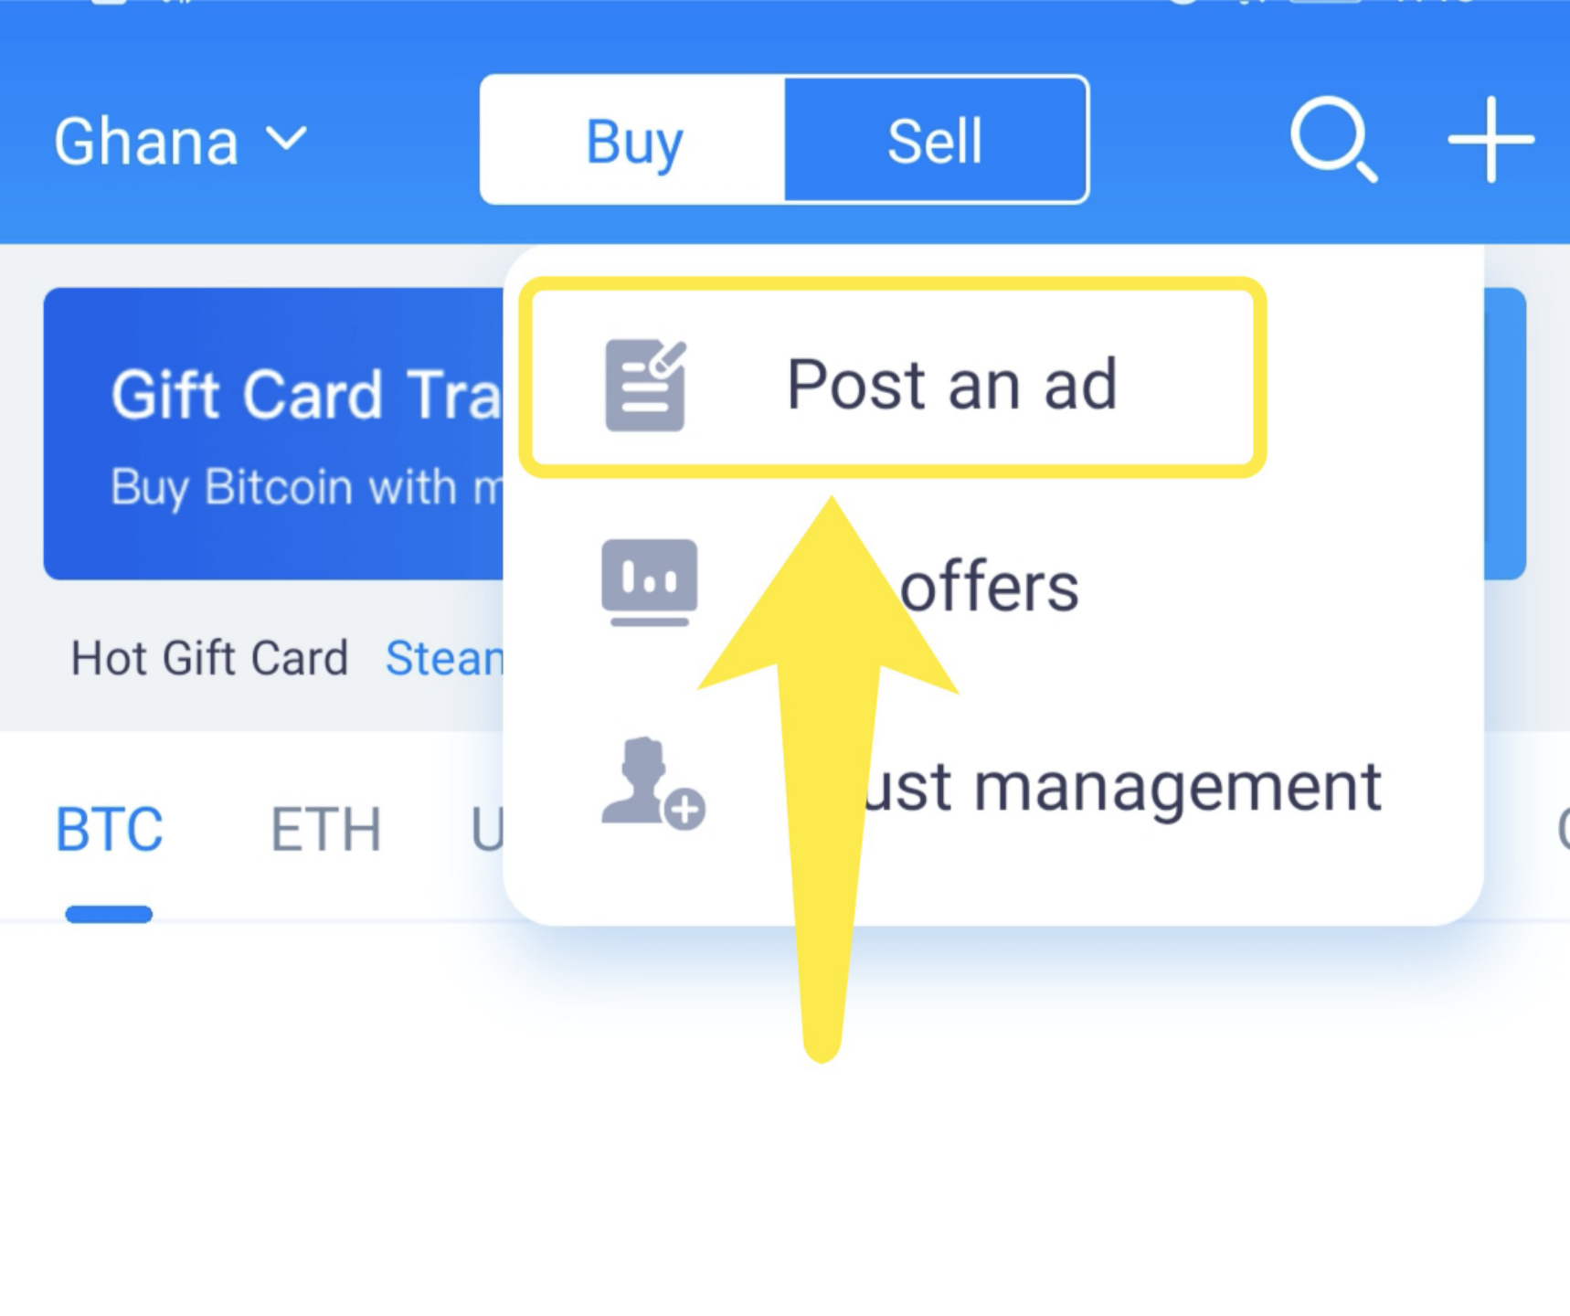Expand the Ghana country dropdown
Screen dimensions: 1570x1316
click(x=181, y=142)
